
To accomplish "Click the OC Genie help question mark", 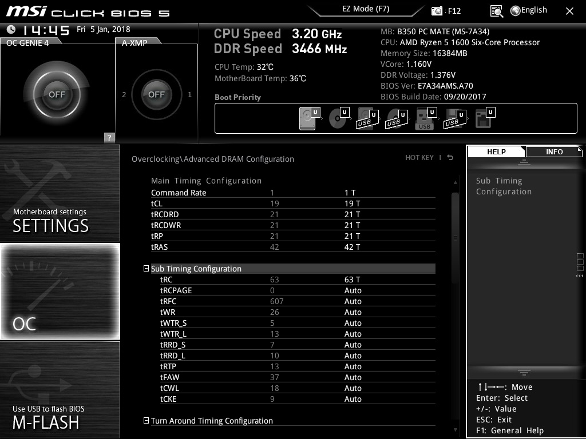I will (109, 137).
